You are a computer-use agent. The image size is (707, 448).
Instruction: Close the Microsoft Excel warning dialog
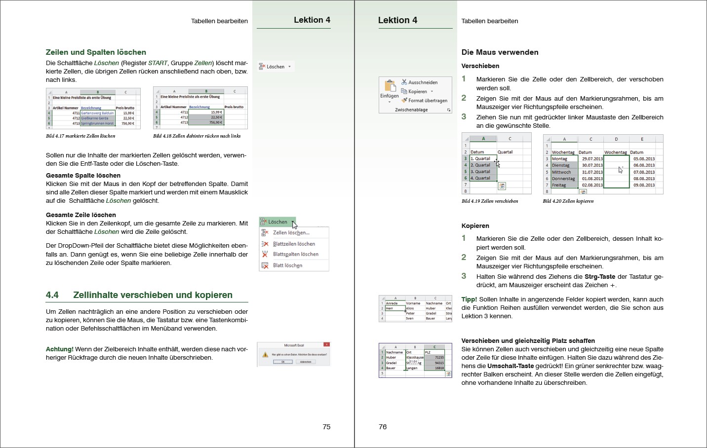pos(326,345)
